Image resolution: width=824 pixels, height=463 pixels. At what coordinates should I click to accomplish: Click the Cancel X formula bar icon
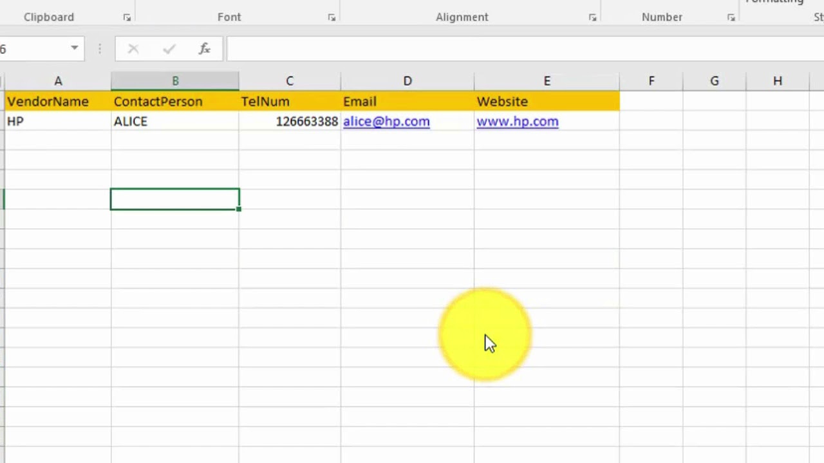pos(133,49)
